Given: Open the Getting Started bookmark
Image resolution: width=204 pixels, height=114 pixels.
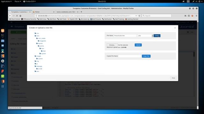Looking at the screenshot, I should point(132,19).
